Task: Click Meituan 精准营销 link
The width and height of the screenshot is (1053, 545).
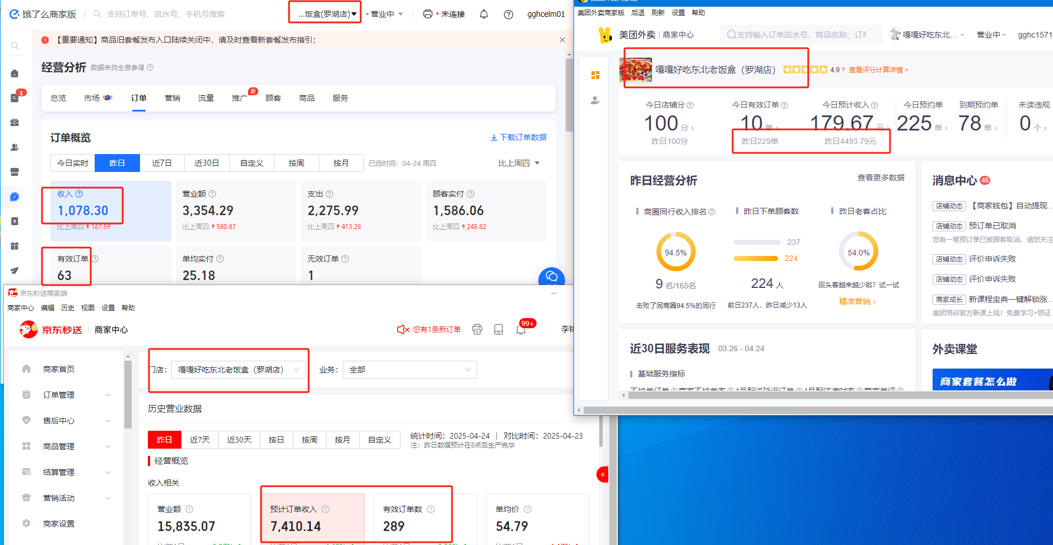Action: coord(858,301)
